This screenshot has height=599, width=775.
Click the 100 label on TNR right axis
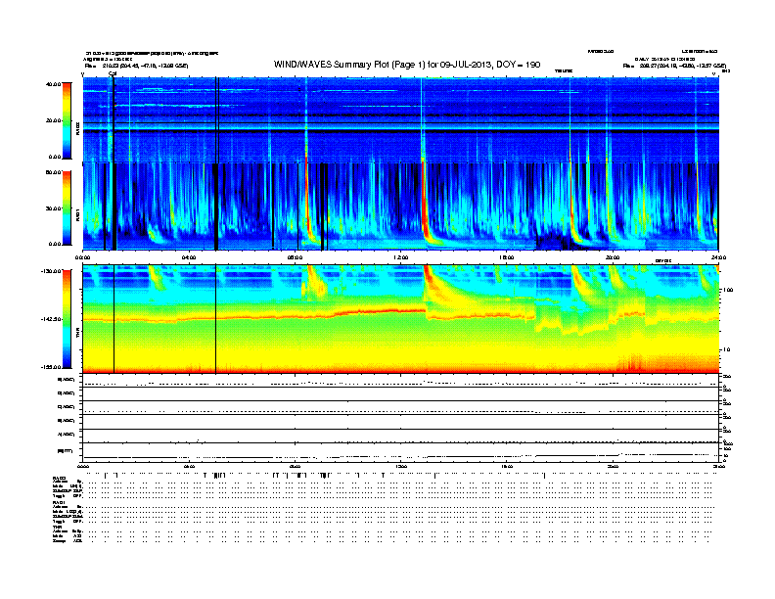(x=728, y=290)
